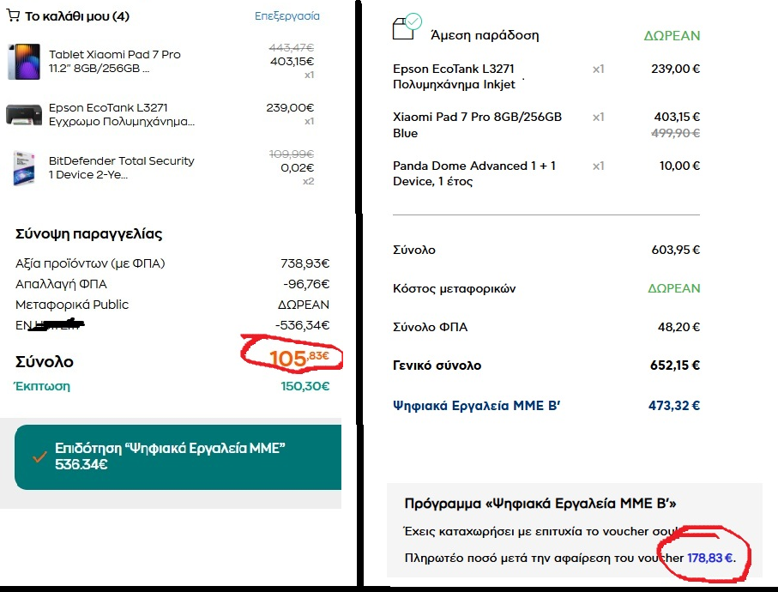778x592 pixels.
Task: Click the payable amount 178,83 € link
Action: [710, 558]
